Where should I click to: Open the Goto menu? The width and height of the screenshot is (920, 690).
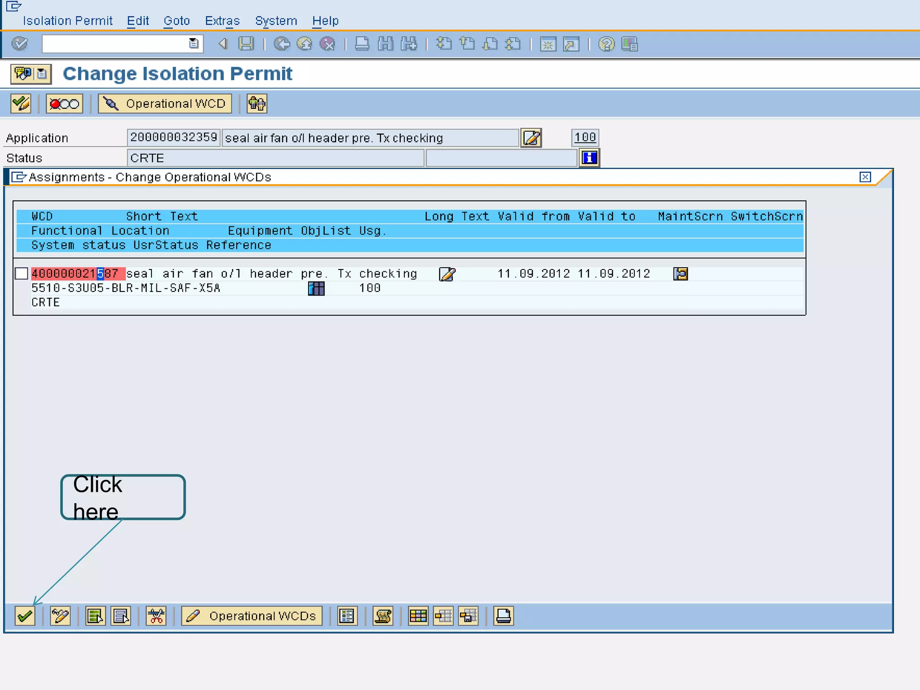click(x=177, y=21)
